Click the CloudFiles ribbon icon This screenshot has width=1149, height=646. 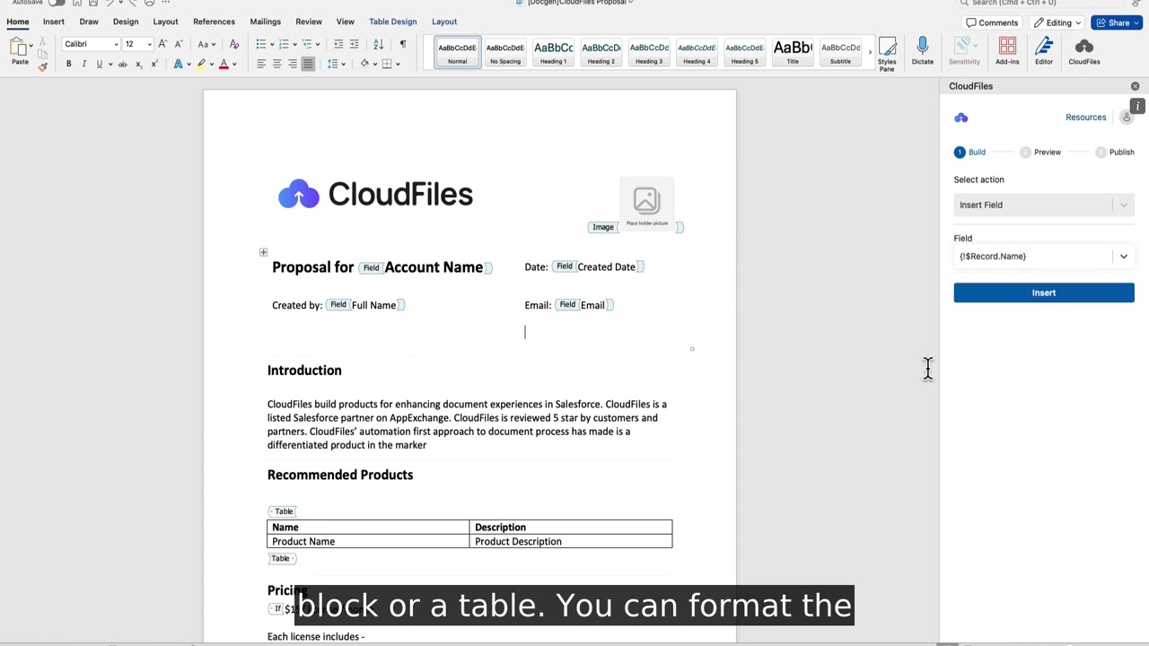click(x=1083, y=51)
